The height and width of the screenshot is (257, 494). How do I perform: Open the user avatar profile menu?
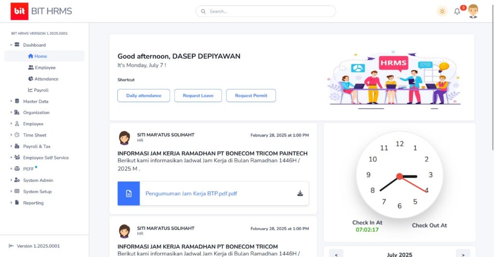(473, 12)
